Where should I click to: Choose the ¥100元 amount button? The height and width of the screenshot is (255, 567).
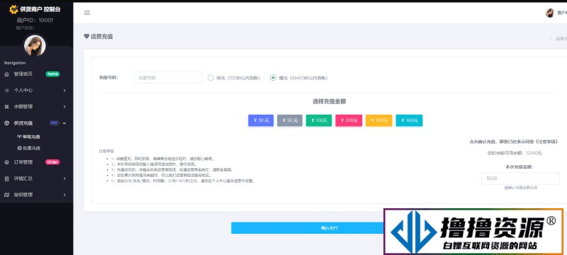[319, 120]
